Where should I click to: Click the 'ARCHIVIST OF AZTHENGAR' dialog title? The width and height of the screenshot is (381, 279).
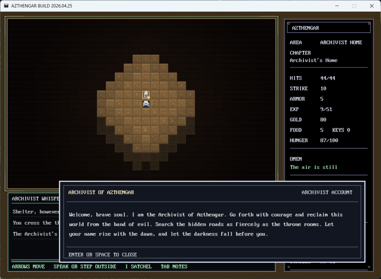click(x=101, y=192)
